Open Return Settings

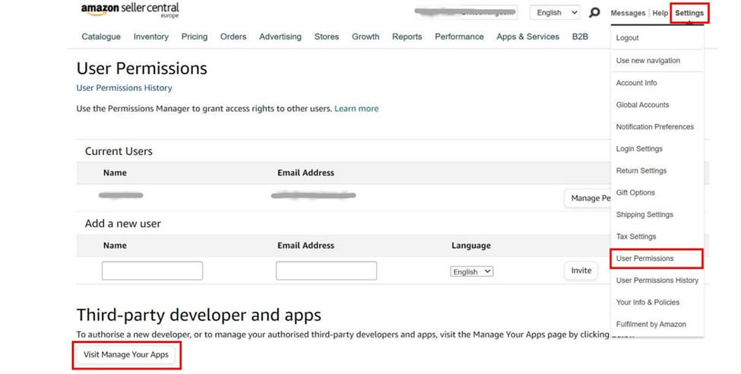point(641,171)
